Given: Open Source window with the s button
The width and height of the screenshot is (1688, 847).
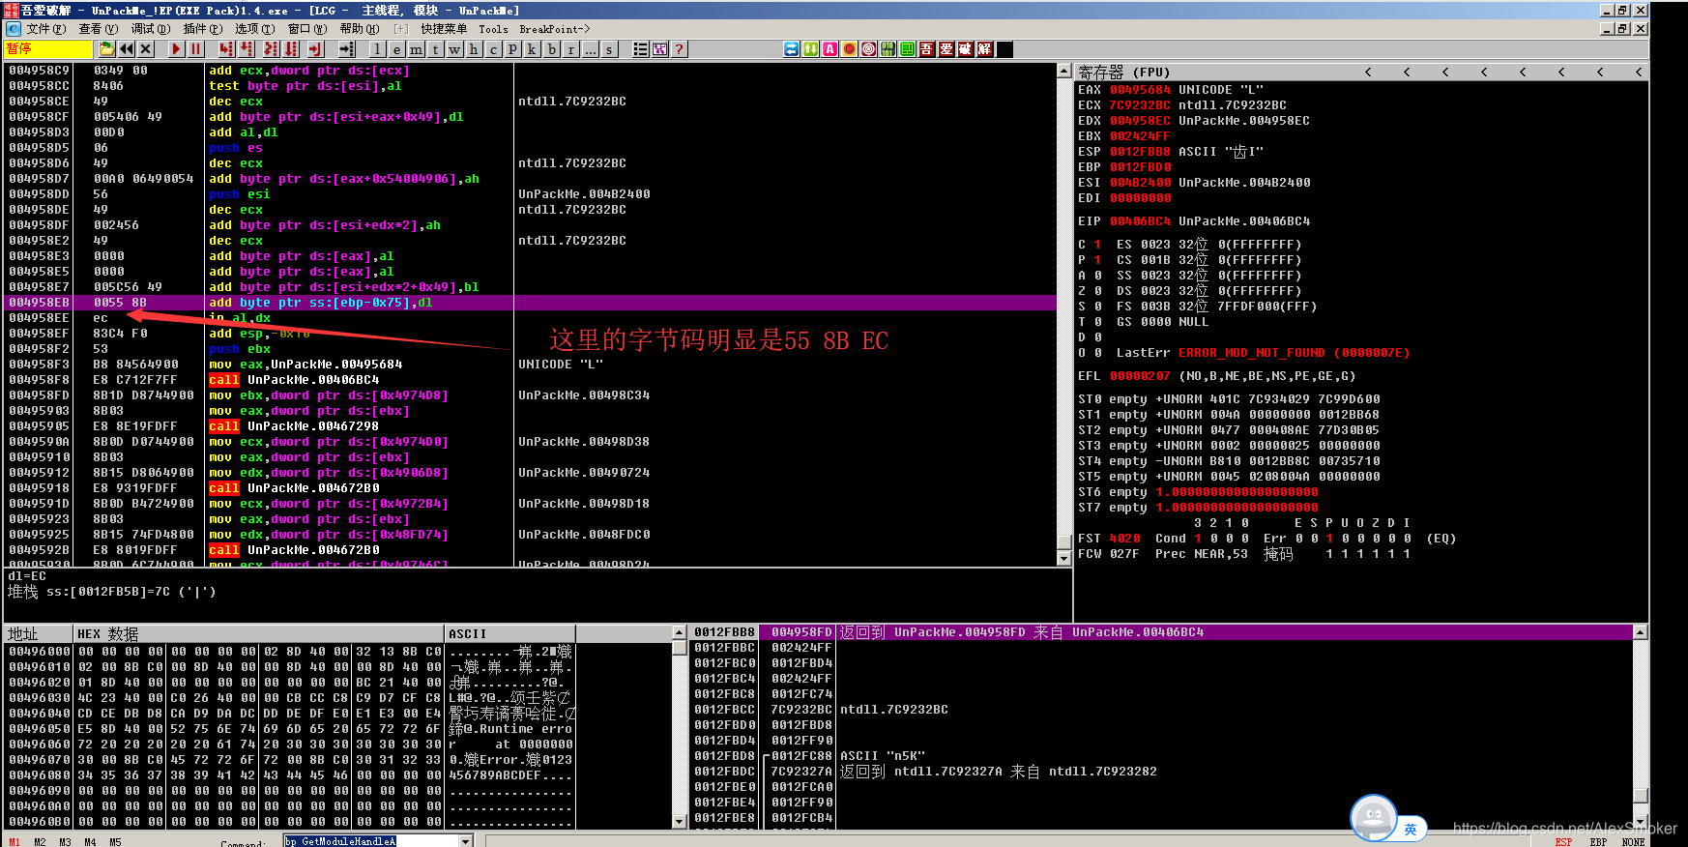Looking at the screenshot, I should tap(609, 49).
